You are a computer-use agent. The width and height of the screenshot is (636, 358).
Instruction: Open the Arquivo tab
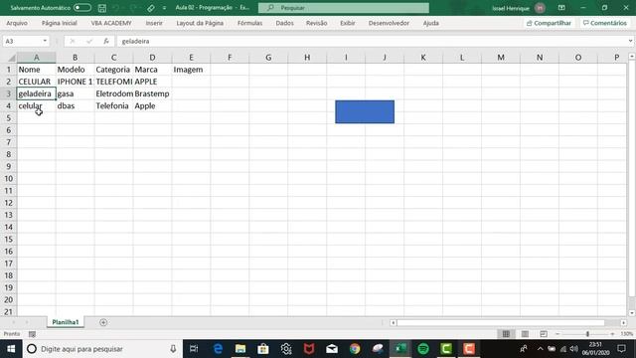point(17,23)
